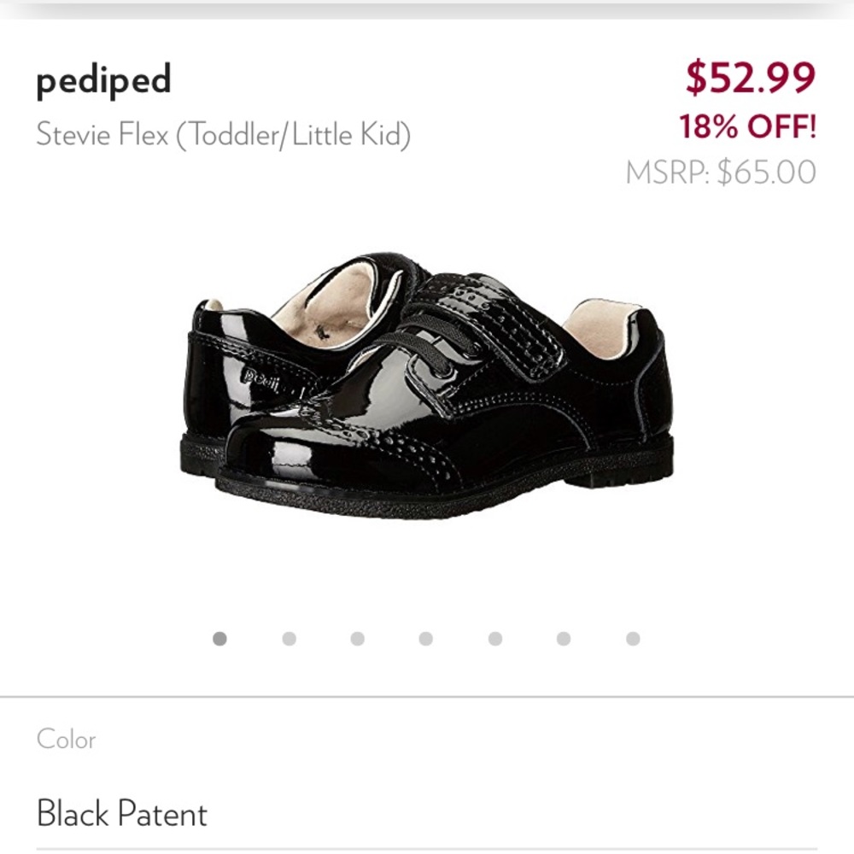Image resolution: width=854 pixels, height=854 pixels.
Task: Jump to the second product image dot
Action: tap(288, 637)
